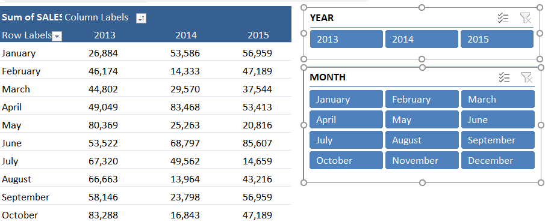554x222 pixels.
Task: Select cell with value 37,544
Action: click(258, 89)
